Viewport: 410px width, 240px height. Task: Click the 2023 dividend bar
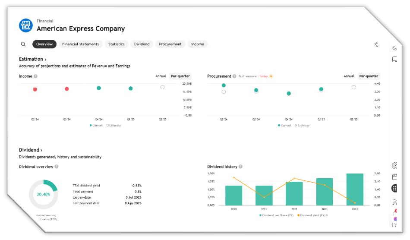pyautogui.click(x=325, y=192)
